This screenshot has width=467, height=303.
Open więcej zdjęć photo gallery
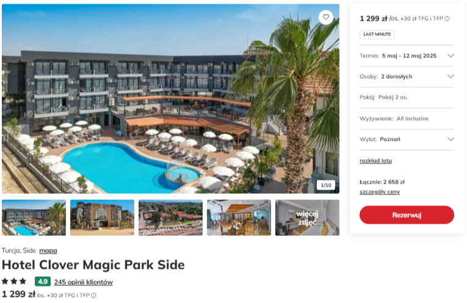tap(307, 218)
